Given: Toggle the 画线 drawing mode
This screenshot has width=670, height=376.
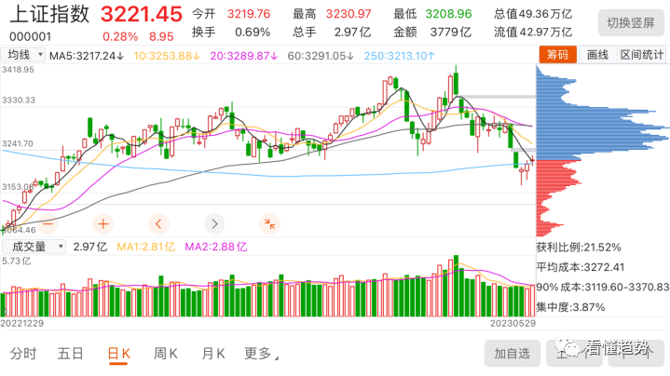Looking at the screenshot, I should tap(597, 55).
